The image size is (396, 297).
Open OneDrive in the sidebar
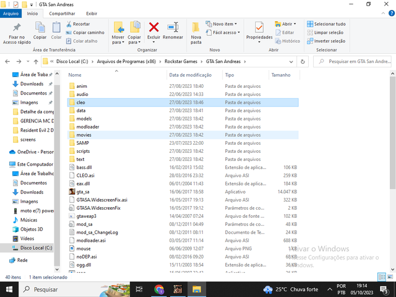pos(32,152)
